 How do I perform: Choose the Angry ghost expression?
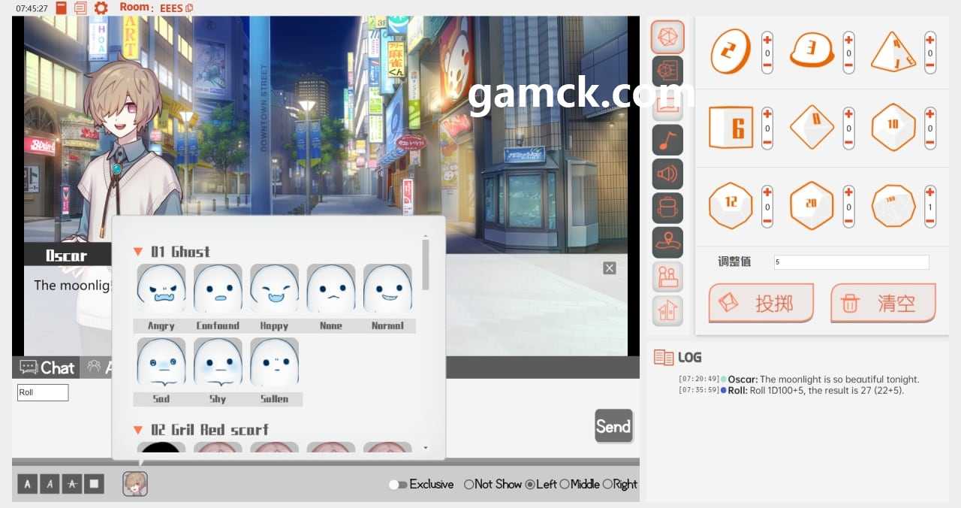tap(161, 289)
